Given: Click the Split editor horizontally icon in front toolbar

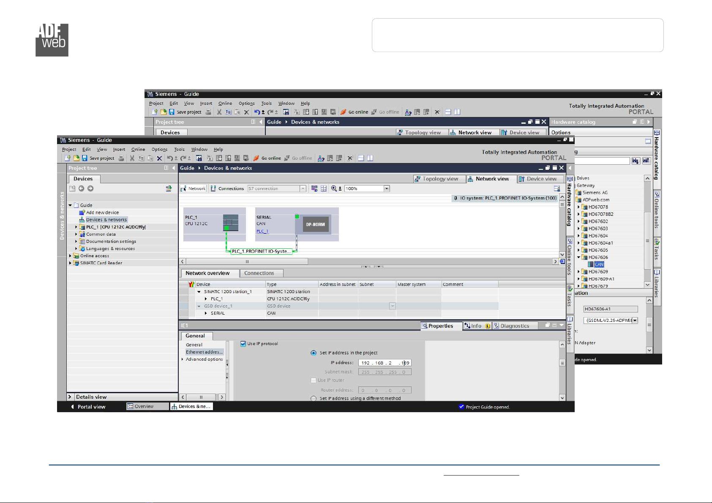Looking at the screenshot, I should (x=361, y=158).
